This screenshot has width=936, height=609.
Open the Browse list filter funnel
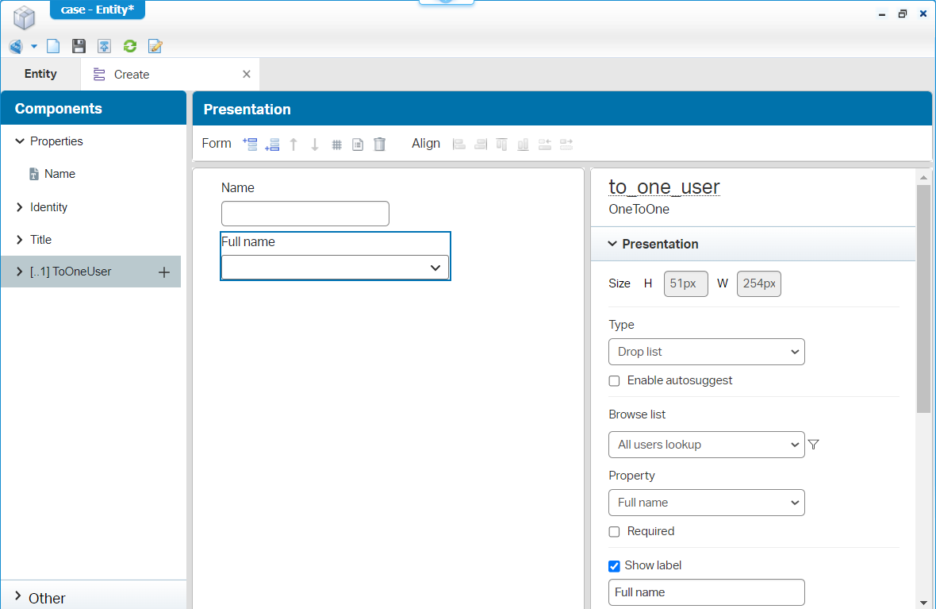pos(813,445)
